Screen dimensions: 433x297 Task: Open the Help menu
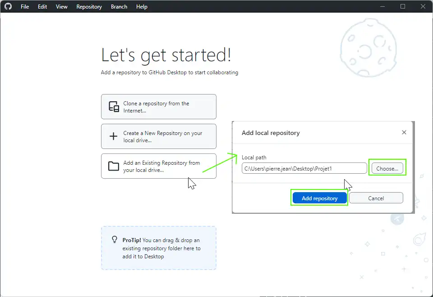tap(142, 7)
